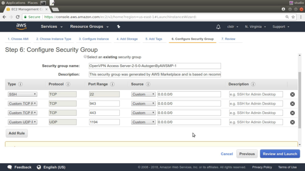Image resolution: width=305 pixels, height=171 pixels.
Task: Reload the page with browser refresh icon
Action: [18, 17]
